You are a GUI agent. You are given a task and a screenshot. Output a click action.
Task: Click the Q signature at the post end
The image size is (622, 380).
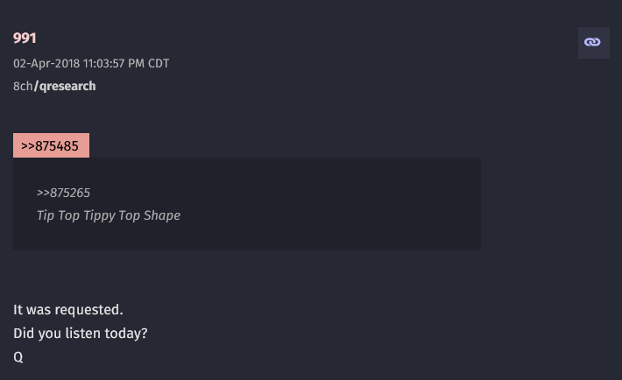(x=18, y=357)
